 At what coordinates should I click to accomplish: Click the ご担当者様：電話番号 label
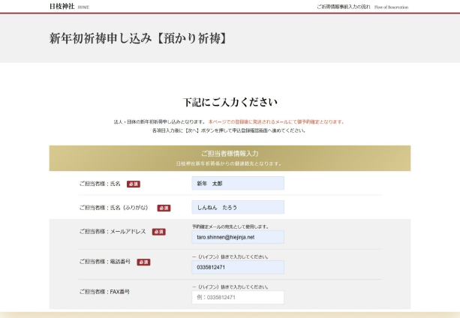point(105,262)
